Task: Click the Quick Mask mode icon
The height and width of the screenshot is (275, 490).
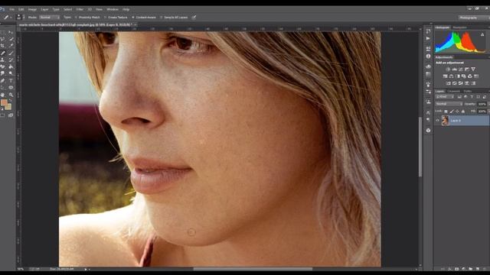Action: (x=3, y=115)
